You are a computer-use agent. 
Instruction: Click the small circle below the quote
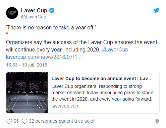(7, 33)
